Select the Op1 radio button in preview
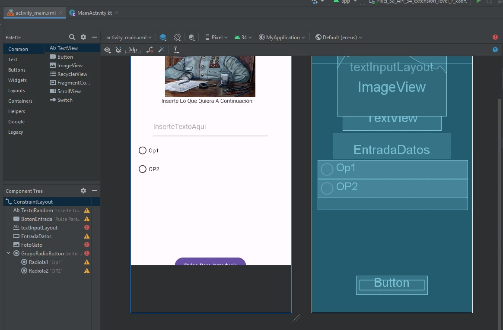The height and width of the screenshot is (330, 503). tap(143, 151)
